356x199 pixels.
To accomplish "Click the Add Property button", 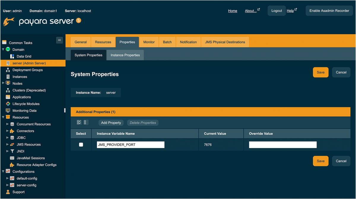I will (x=111, y=122).
